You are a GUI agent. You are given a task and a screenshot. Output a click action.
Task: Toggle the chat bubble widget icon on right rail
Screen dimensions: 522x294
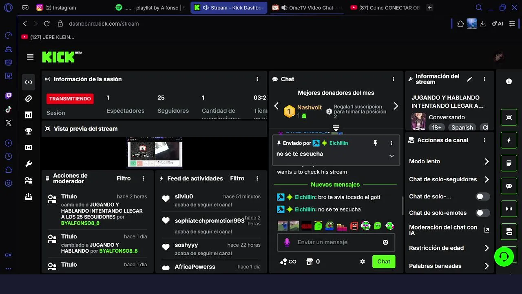tap(509, 186)
